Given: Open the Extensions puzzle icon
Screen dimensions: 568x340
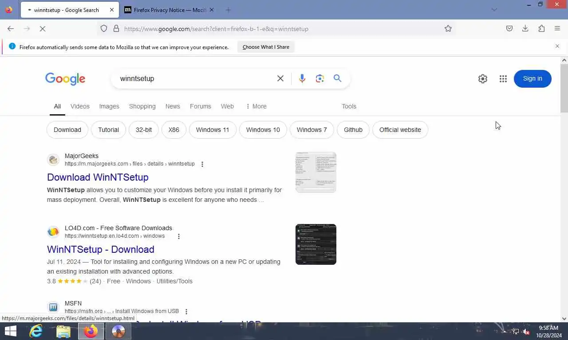Looking at the screenshot, I should pos(541,29).
